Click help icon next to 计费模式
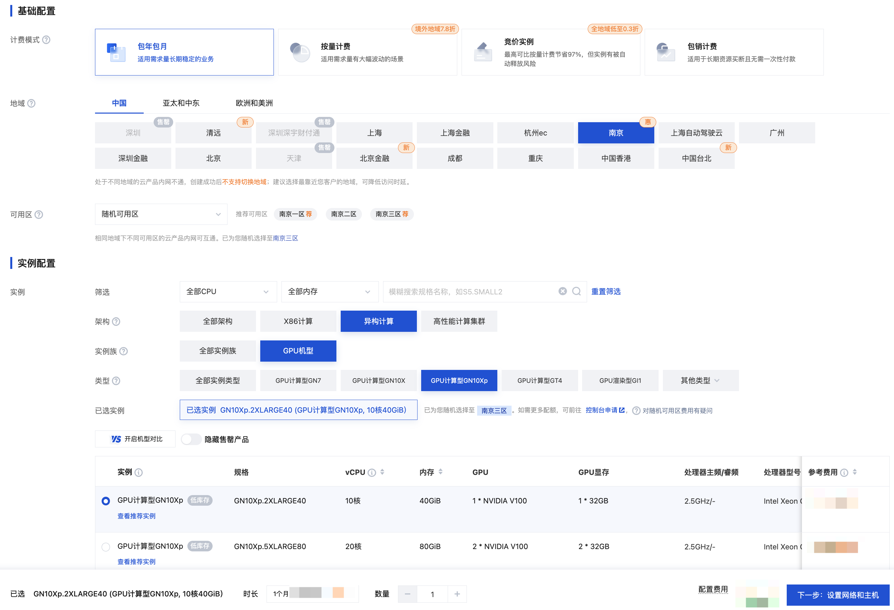 (46, 40)
